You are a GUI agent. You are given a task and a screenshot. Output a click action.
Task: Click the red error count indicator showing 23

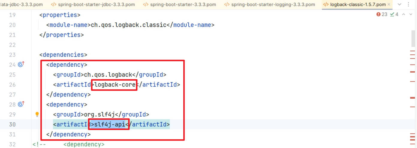pyautogui.click(x=382, y=14)
